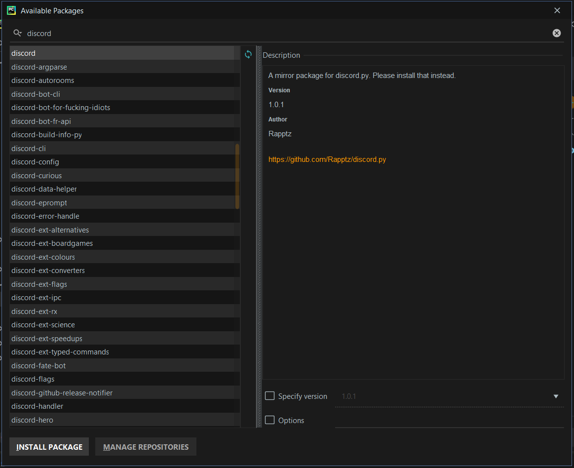Select discord-ext-rx package
574x468 pixels.
124,312
